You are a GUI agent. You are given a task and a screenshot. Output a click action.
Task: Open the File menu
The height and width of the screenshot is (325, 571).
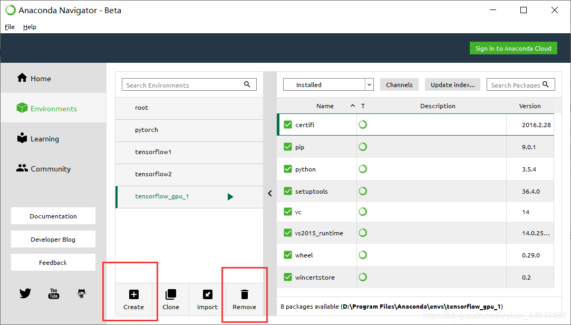[9, 26]
